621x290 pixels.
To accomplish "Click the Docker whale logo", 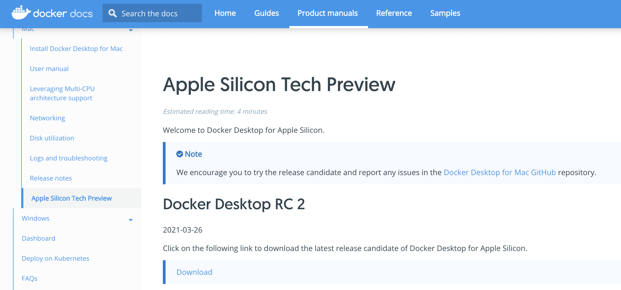I will (x=21, y=13).
